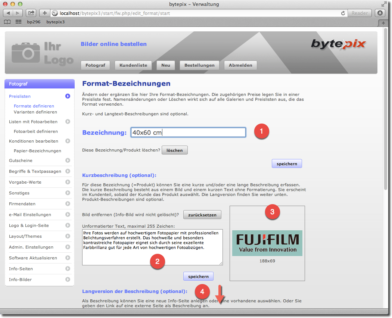Screen dimensions: 392x318
Task: Open Papier-Bezeichnungen in the sidebar
Action: 37,151
